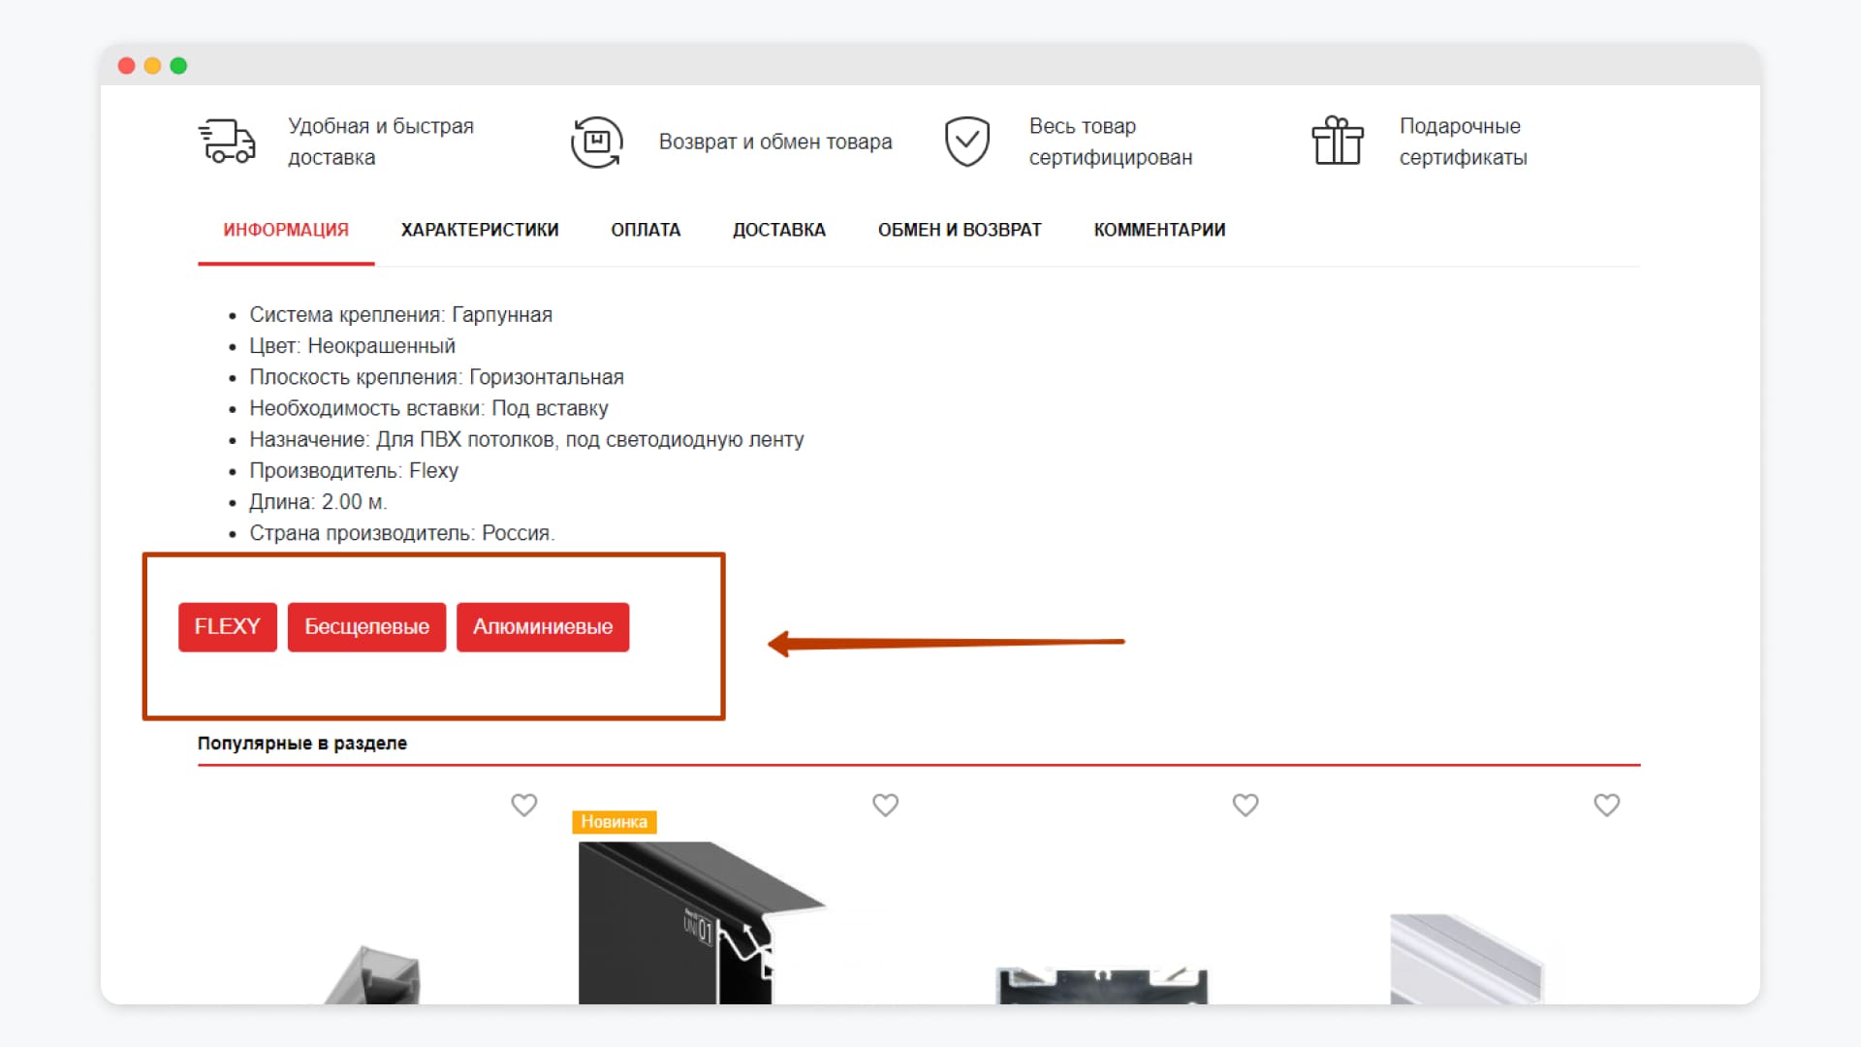Click Необходимость вставки: Под вставку line
This screenshot has height=1047, width=1861.
[x=428, y=408]
